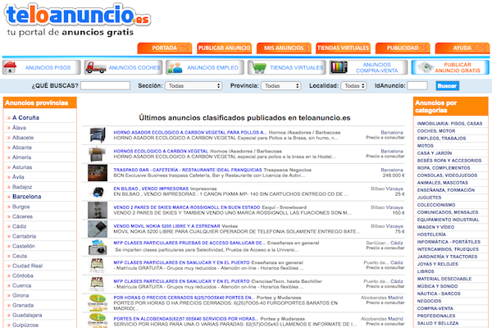Open Empleos, Trabajos category
Image resolution: width=492 pixels, height=328 pixels.
pos(441,139)
